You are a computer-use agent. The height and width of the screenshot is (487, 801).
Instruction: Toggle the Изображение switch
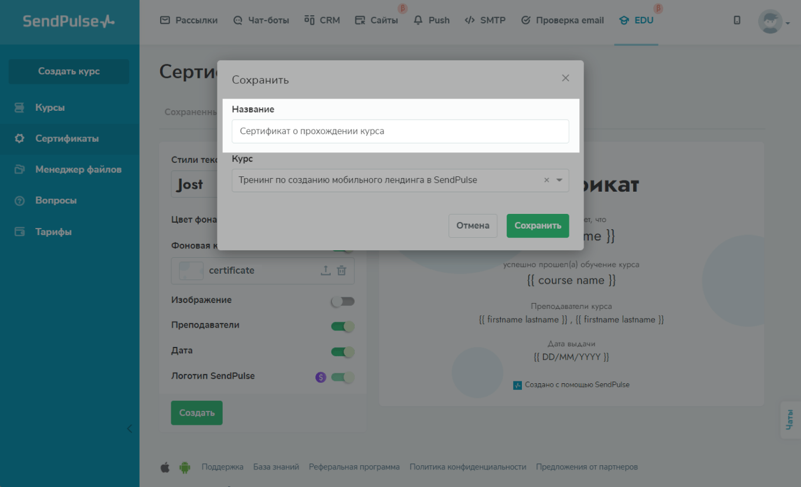(343, 301)
